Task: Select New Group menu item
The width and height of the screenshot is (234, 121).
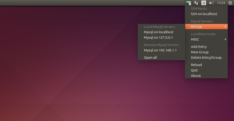Action: point(200,52)
